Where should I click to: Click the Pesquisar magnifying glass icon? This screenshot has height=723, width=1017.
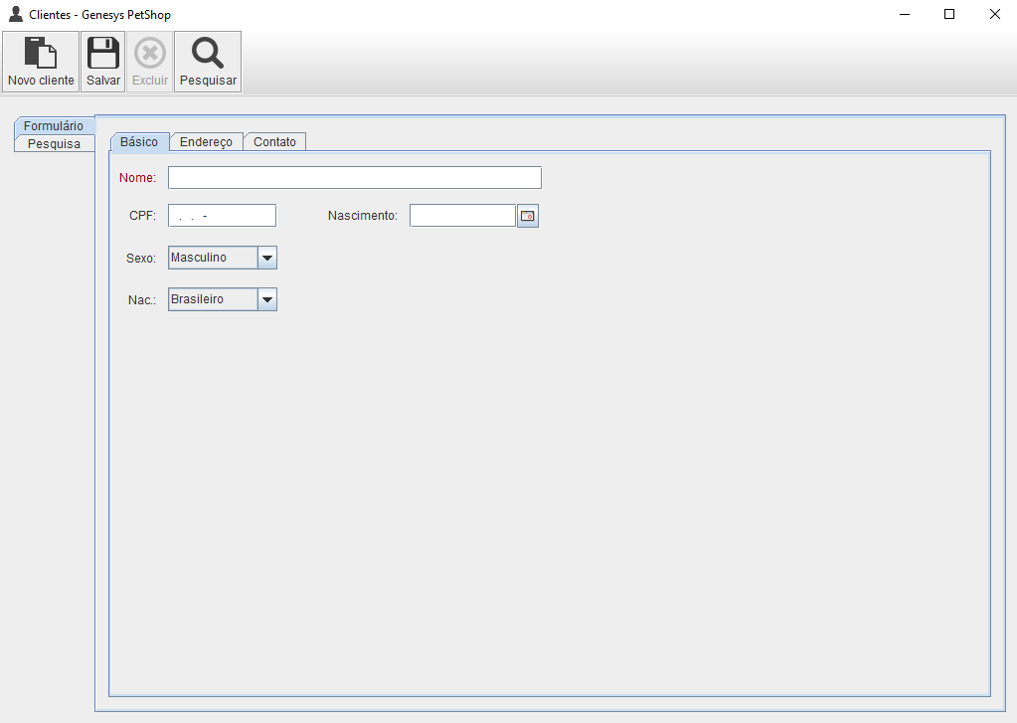coord(208,54)
